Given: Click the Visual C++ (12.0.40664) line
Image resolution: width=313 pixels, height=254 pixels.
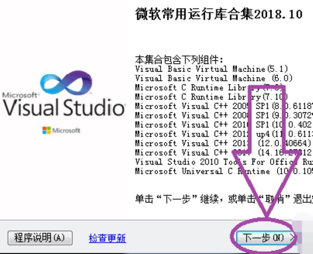Looking at the screenshot, I should [x=223, y=143].
